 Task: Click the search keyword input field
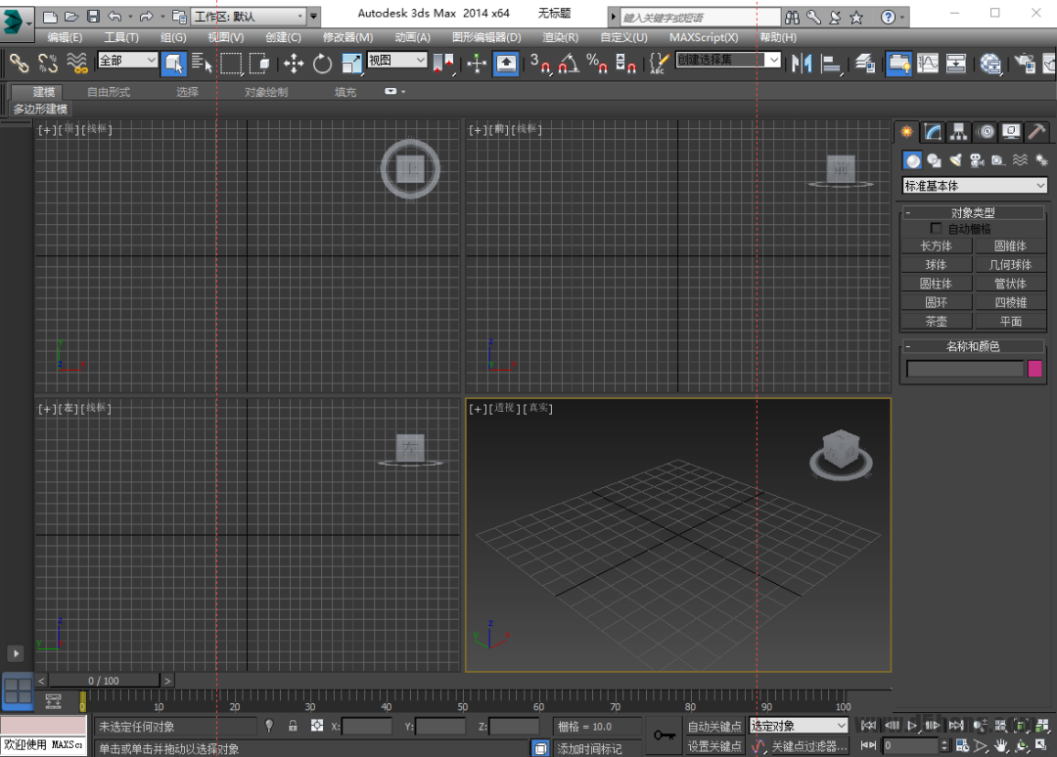point(699,18)
